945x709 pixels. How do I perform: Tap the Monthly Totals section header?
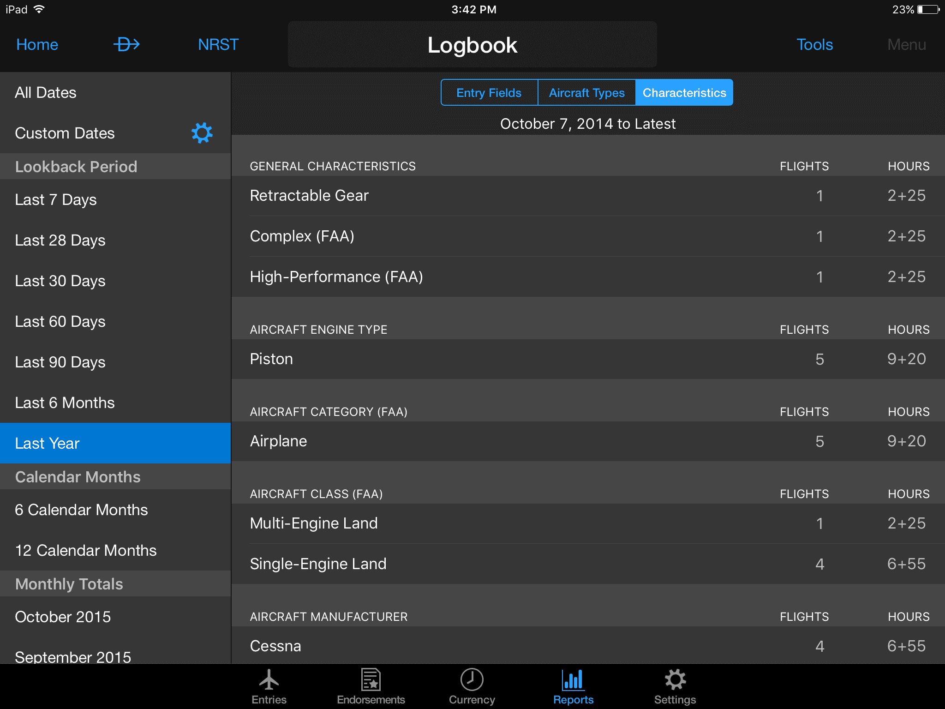tap(69, 583)
